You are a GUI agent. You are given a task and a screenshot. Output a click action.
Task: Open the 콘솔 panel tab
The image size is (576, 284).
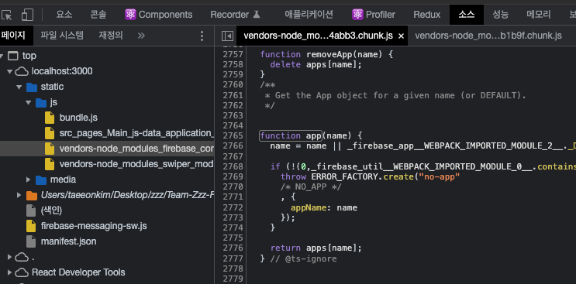98,15
